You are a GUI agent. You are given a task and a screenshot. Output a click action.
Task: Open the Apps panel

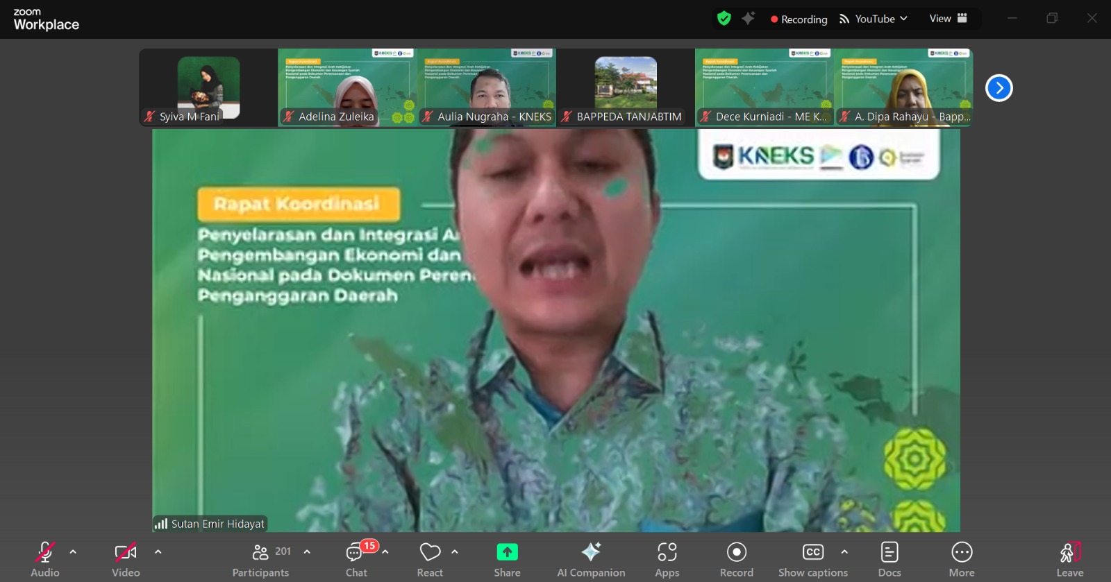click(667, 559)
